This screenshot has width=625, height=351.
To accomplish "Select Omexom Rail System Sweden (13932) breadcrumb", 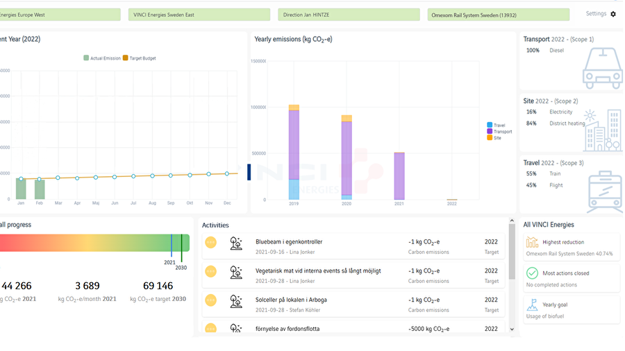I will pos(498,15).
